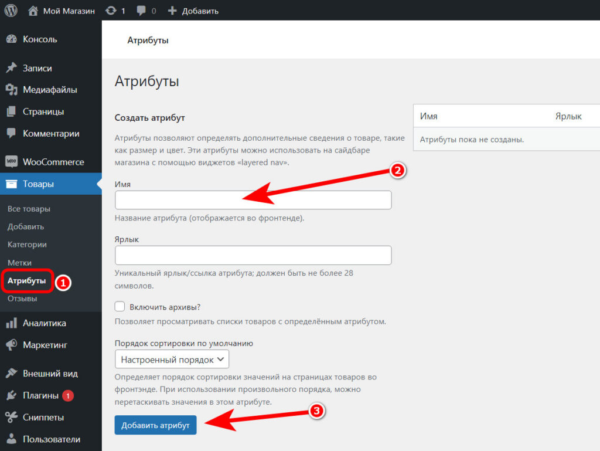
Task: Click the updates refresh icon
Action: tap(111, 11)
